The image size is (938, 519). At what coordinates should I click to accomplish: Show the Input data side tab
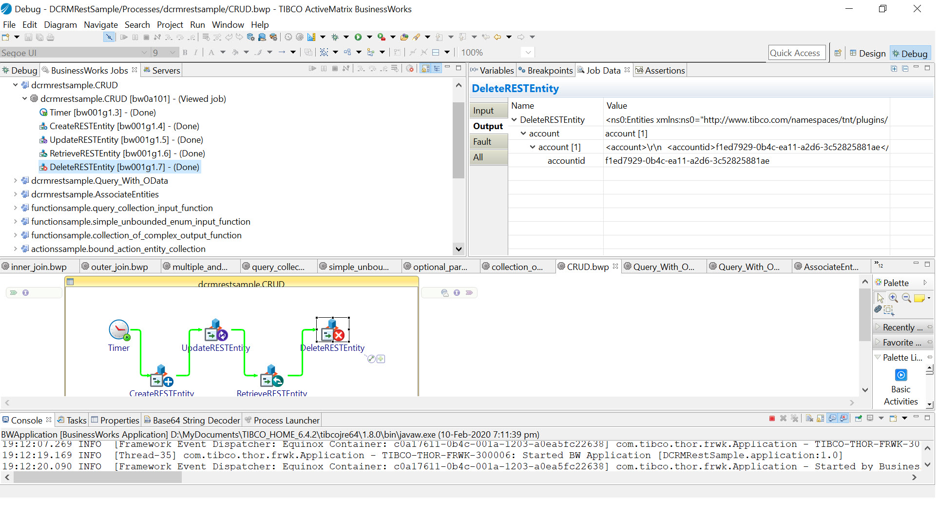pos(483,111)
